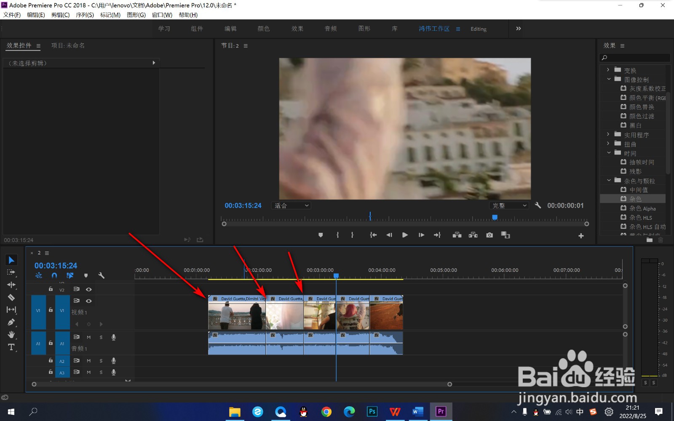The width and height of the screenshot is (674, 421).
Task: Collapse the 图像控制 effects folder
Action: (x=608, y=79)
